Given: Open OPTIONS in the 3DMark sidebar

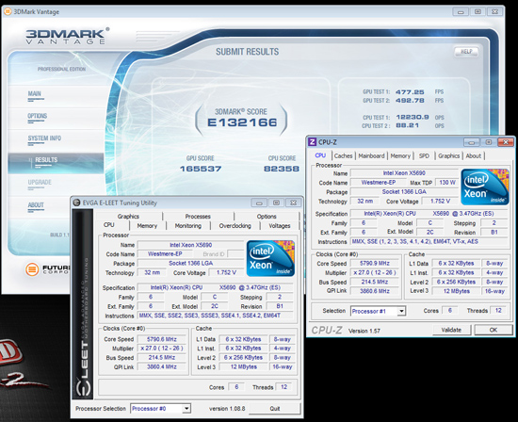Looking at the screenshot, I should tap(38, 117).
